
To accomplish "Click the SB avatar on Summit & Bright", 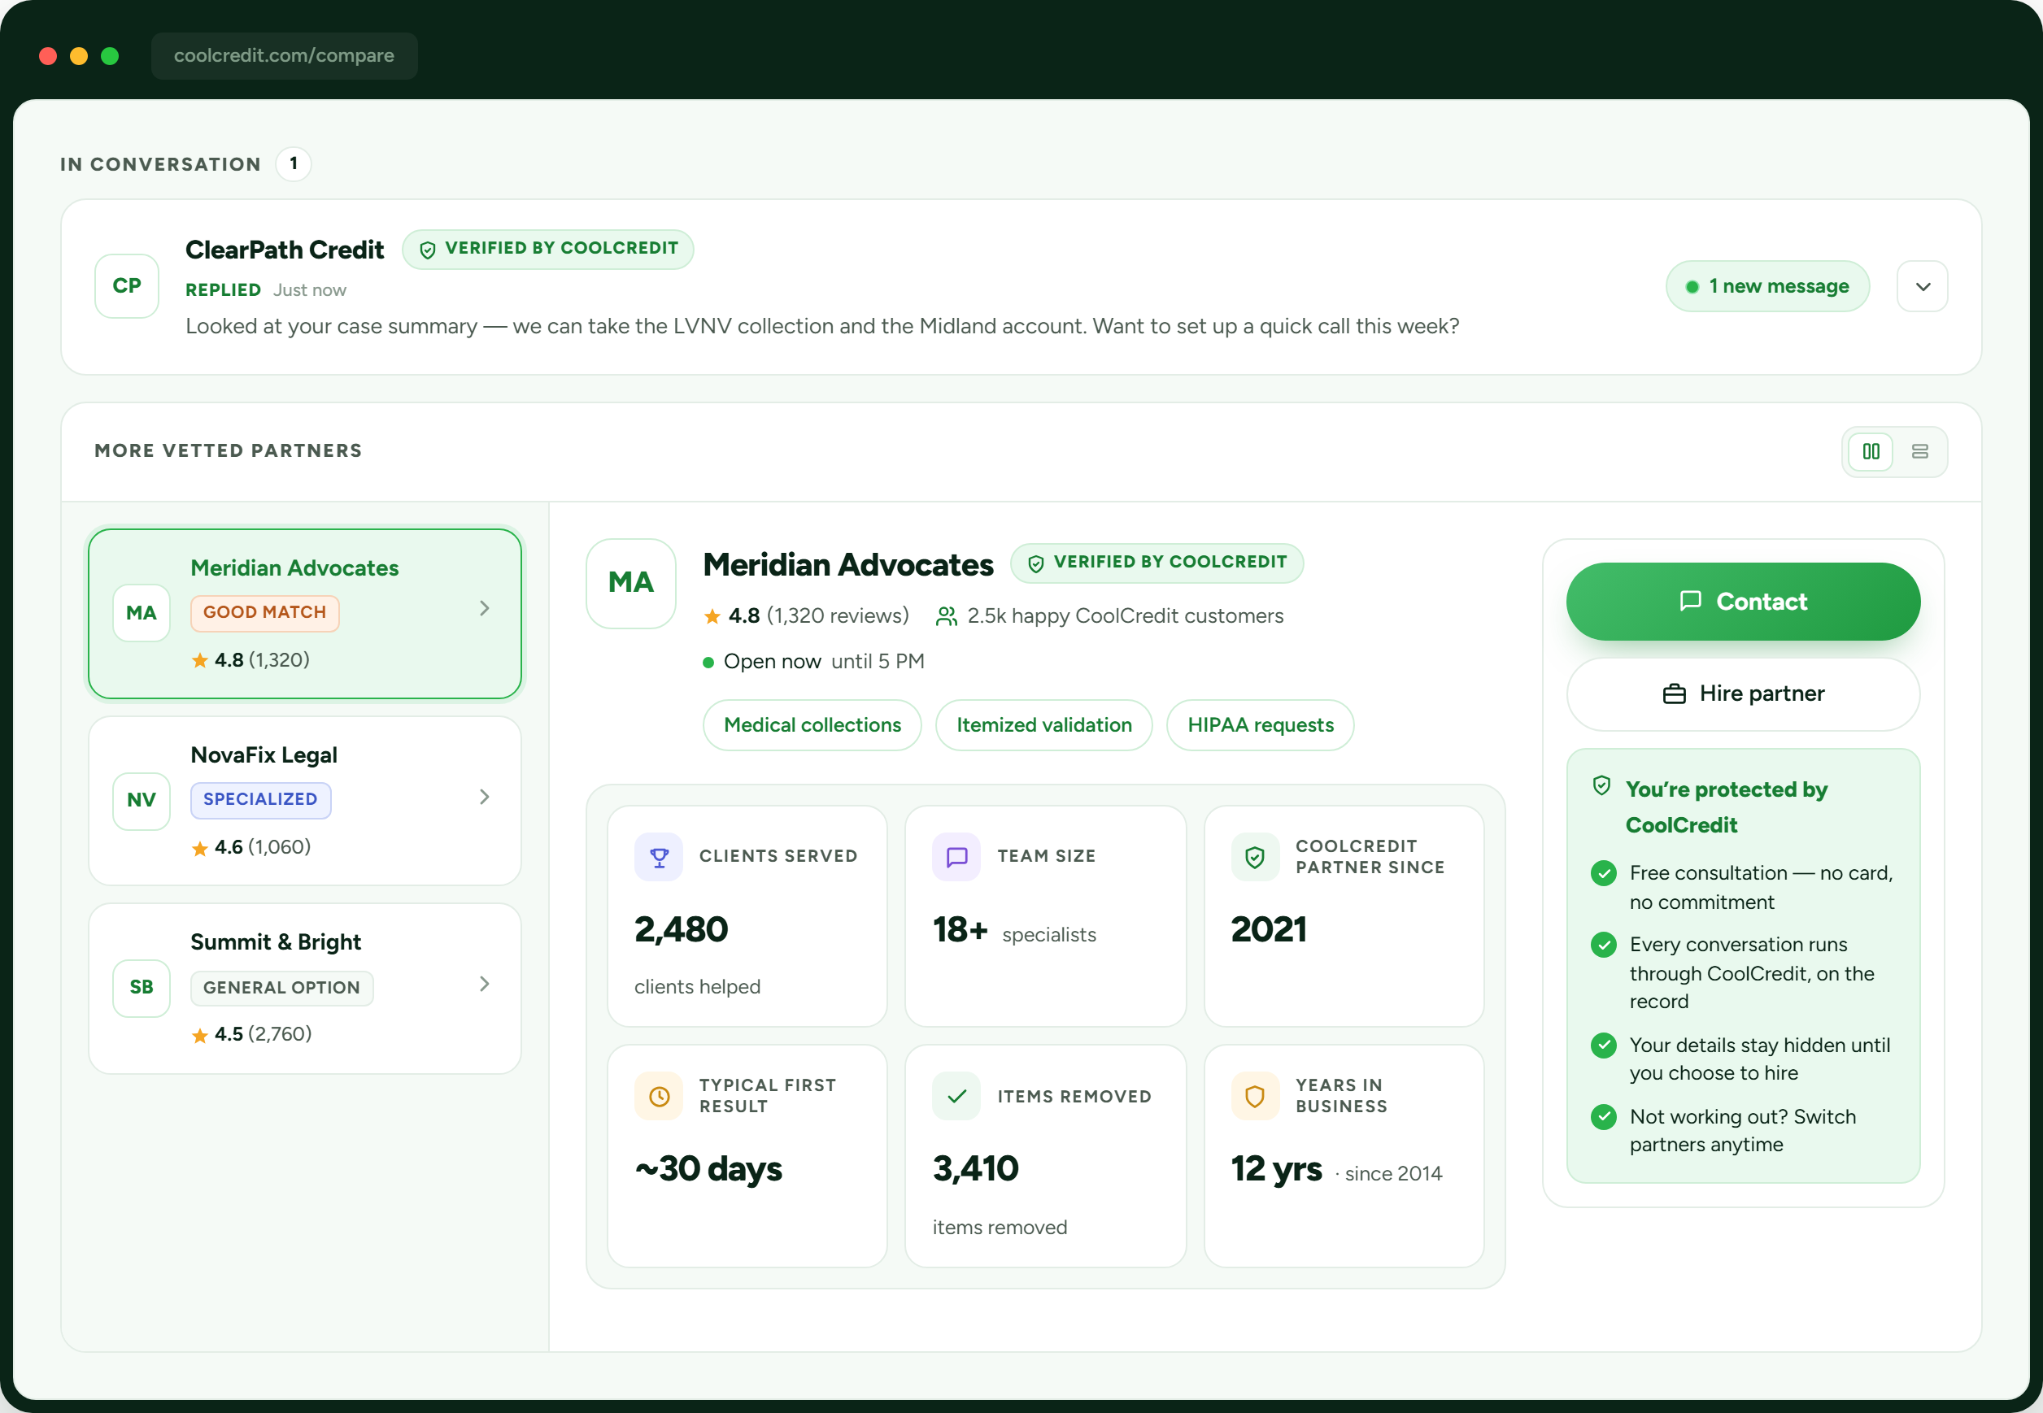I will tap(142, 987).
